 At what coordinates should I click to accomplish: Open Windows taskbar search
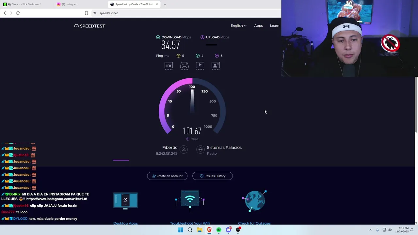coord(190,230)
